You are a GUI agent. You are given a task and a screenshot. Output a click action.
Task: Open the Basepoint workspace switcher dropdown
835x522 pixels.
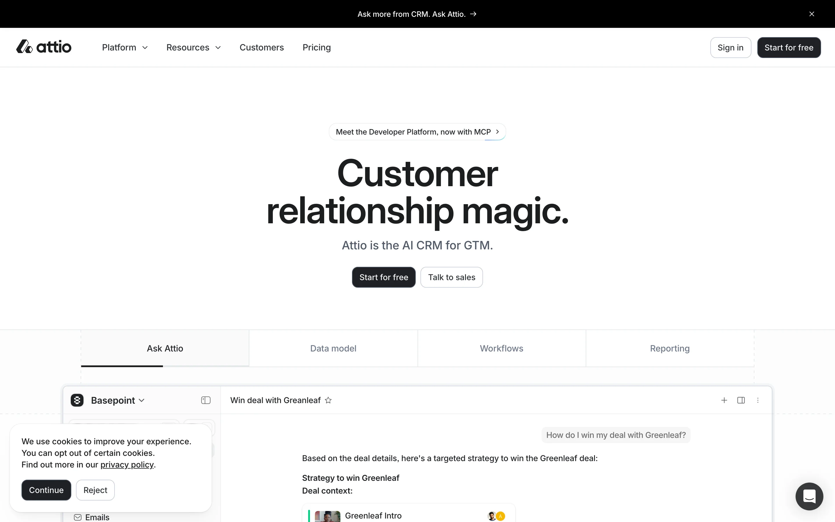coord(117,400)
